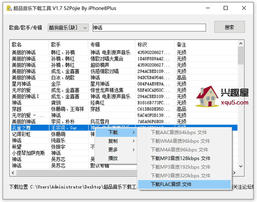
Task: Click the vertical scrollbar thumb
Action: click(x=241, y=55)
